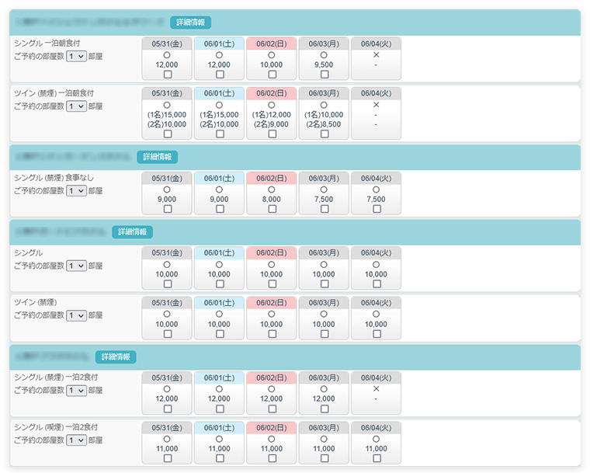
Task: Open 詳細情報 for hotel with 食事なし plan
Action: [x=157, y=157]
